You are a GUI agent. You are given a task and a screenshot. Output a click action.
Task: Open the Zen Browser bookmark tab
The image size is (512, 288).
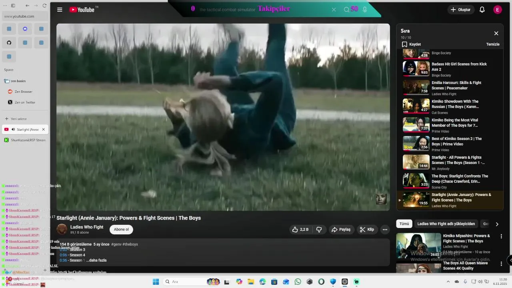point(25,92)
